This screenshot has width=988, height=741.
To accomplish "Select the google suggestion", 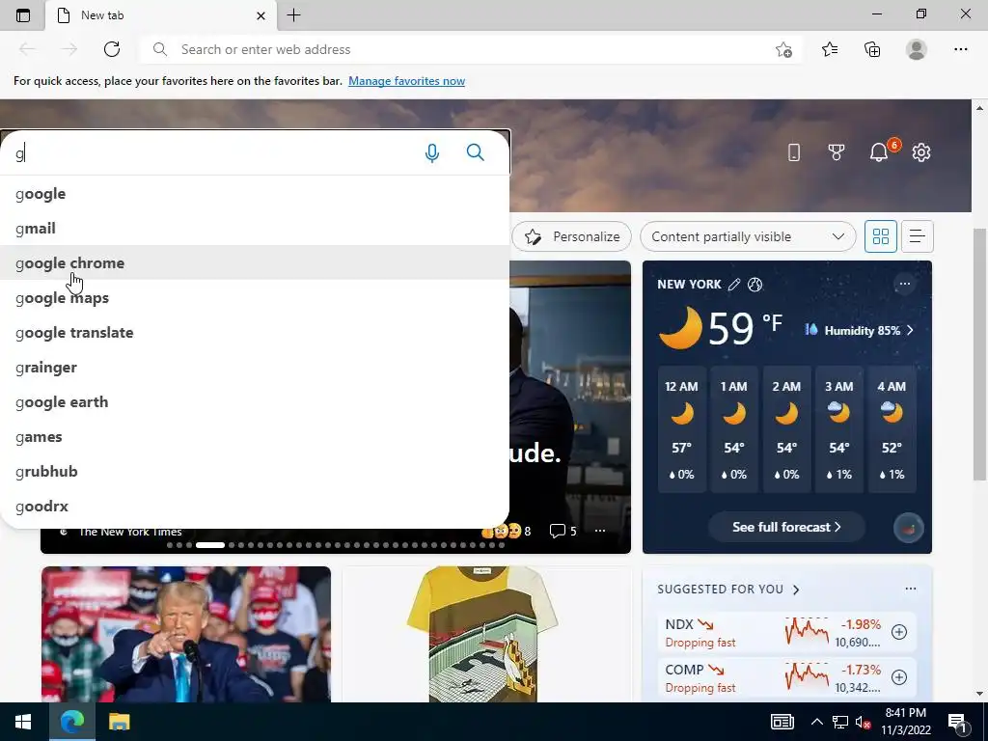I will point(255,193).
